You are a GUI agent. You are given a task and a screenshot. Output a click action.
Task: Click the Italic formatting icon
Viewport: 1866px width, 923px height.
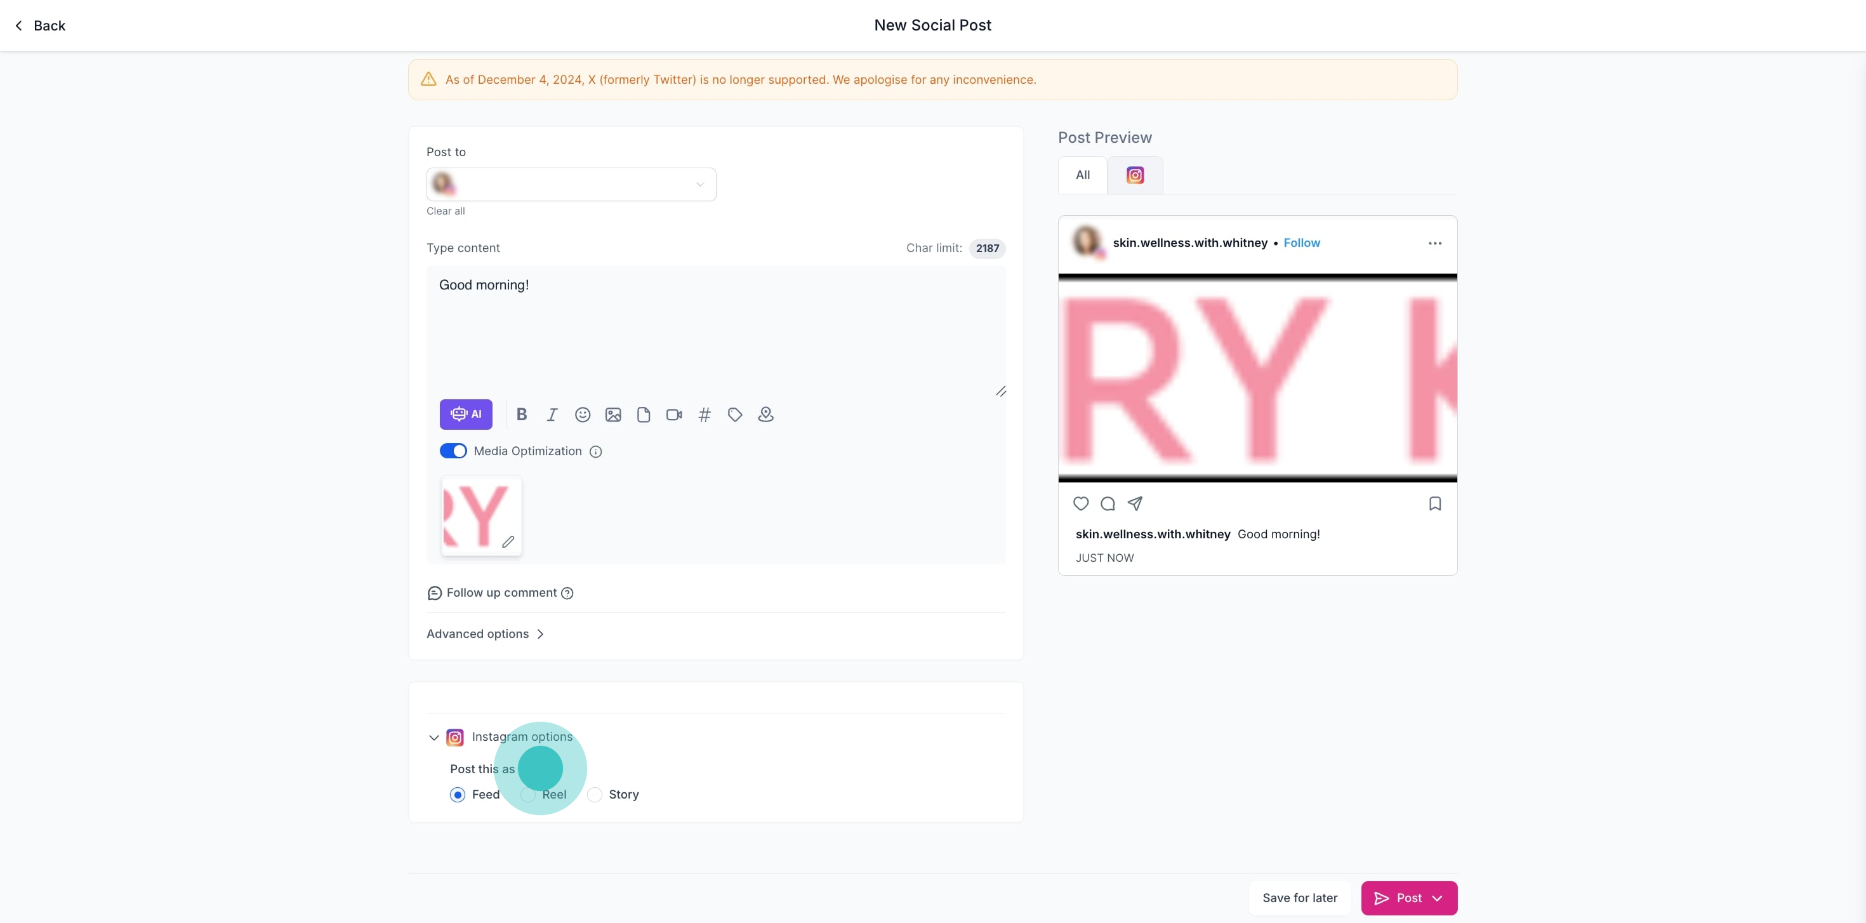point(552,415)
